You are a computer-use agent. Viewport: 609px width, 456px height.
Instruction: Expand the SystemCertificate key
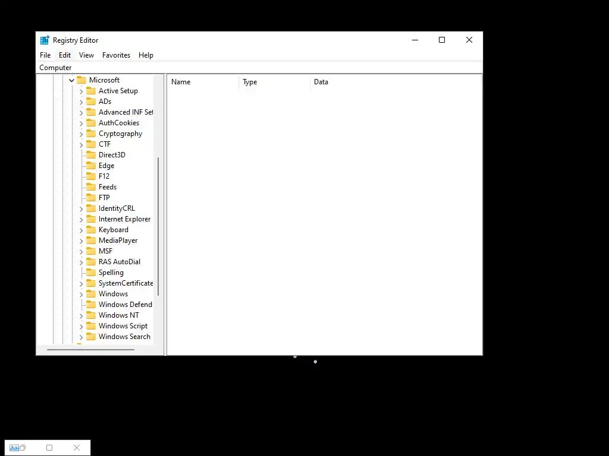click(81, 283)
